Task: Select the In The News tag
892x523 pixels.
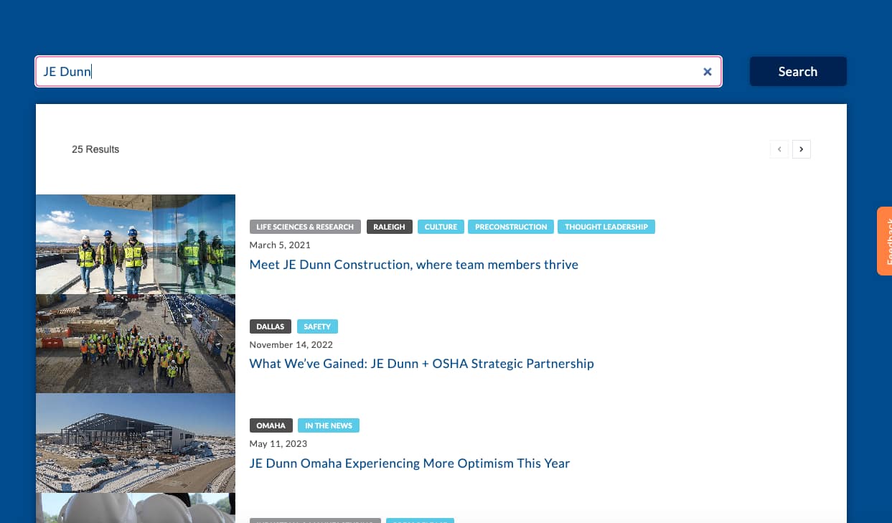Action: pos(329,425)
